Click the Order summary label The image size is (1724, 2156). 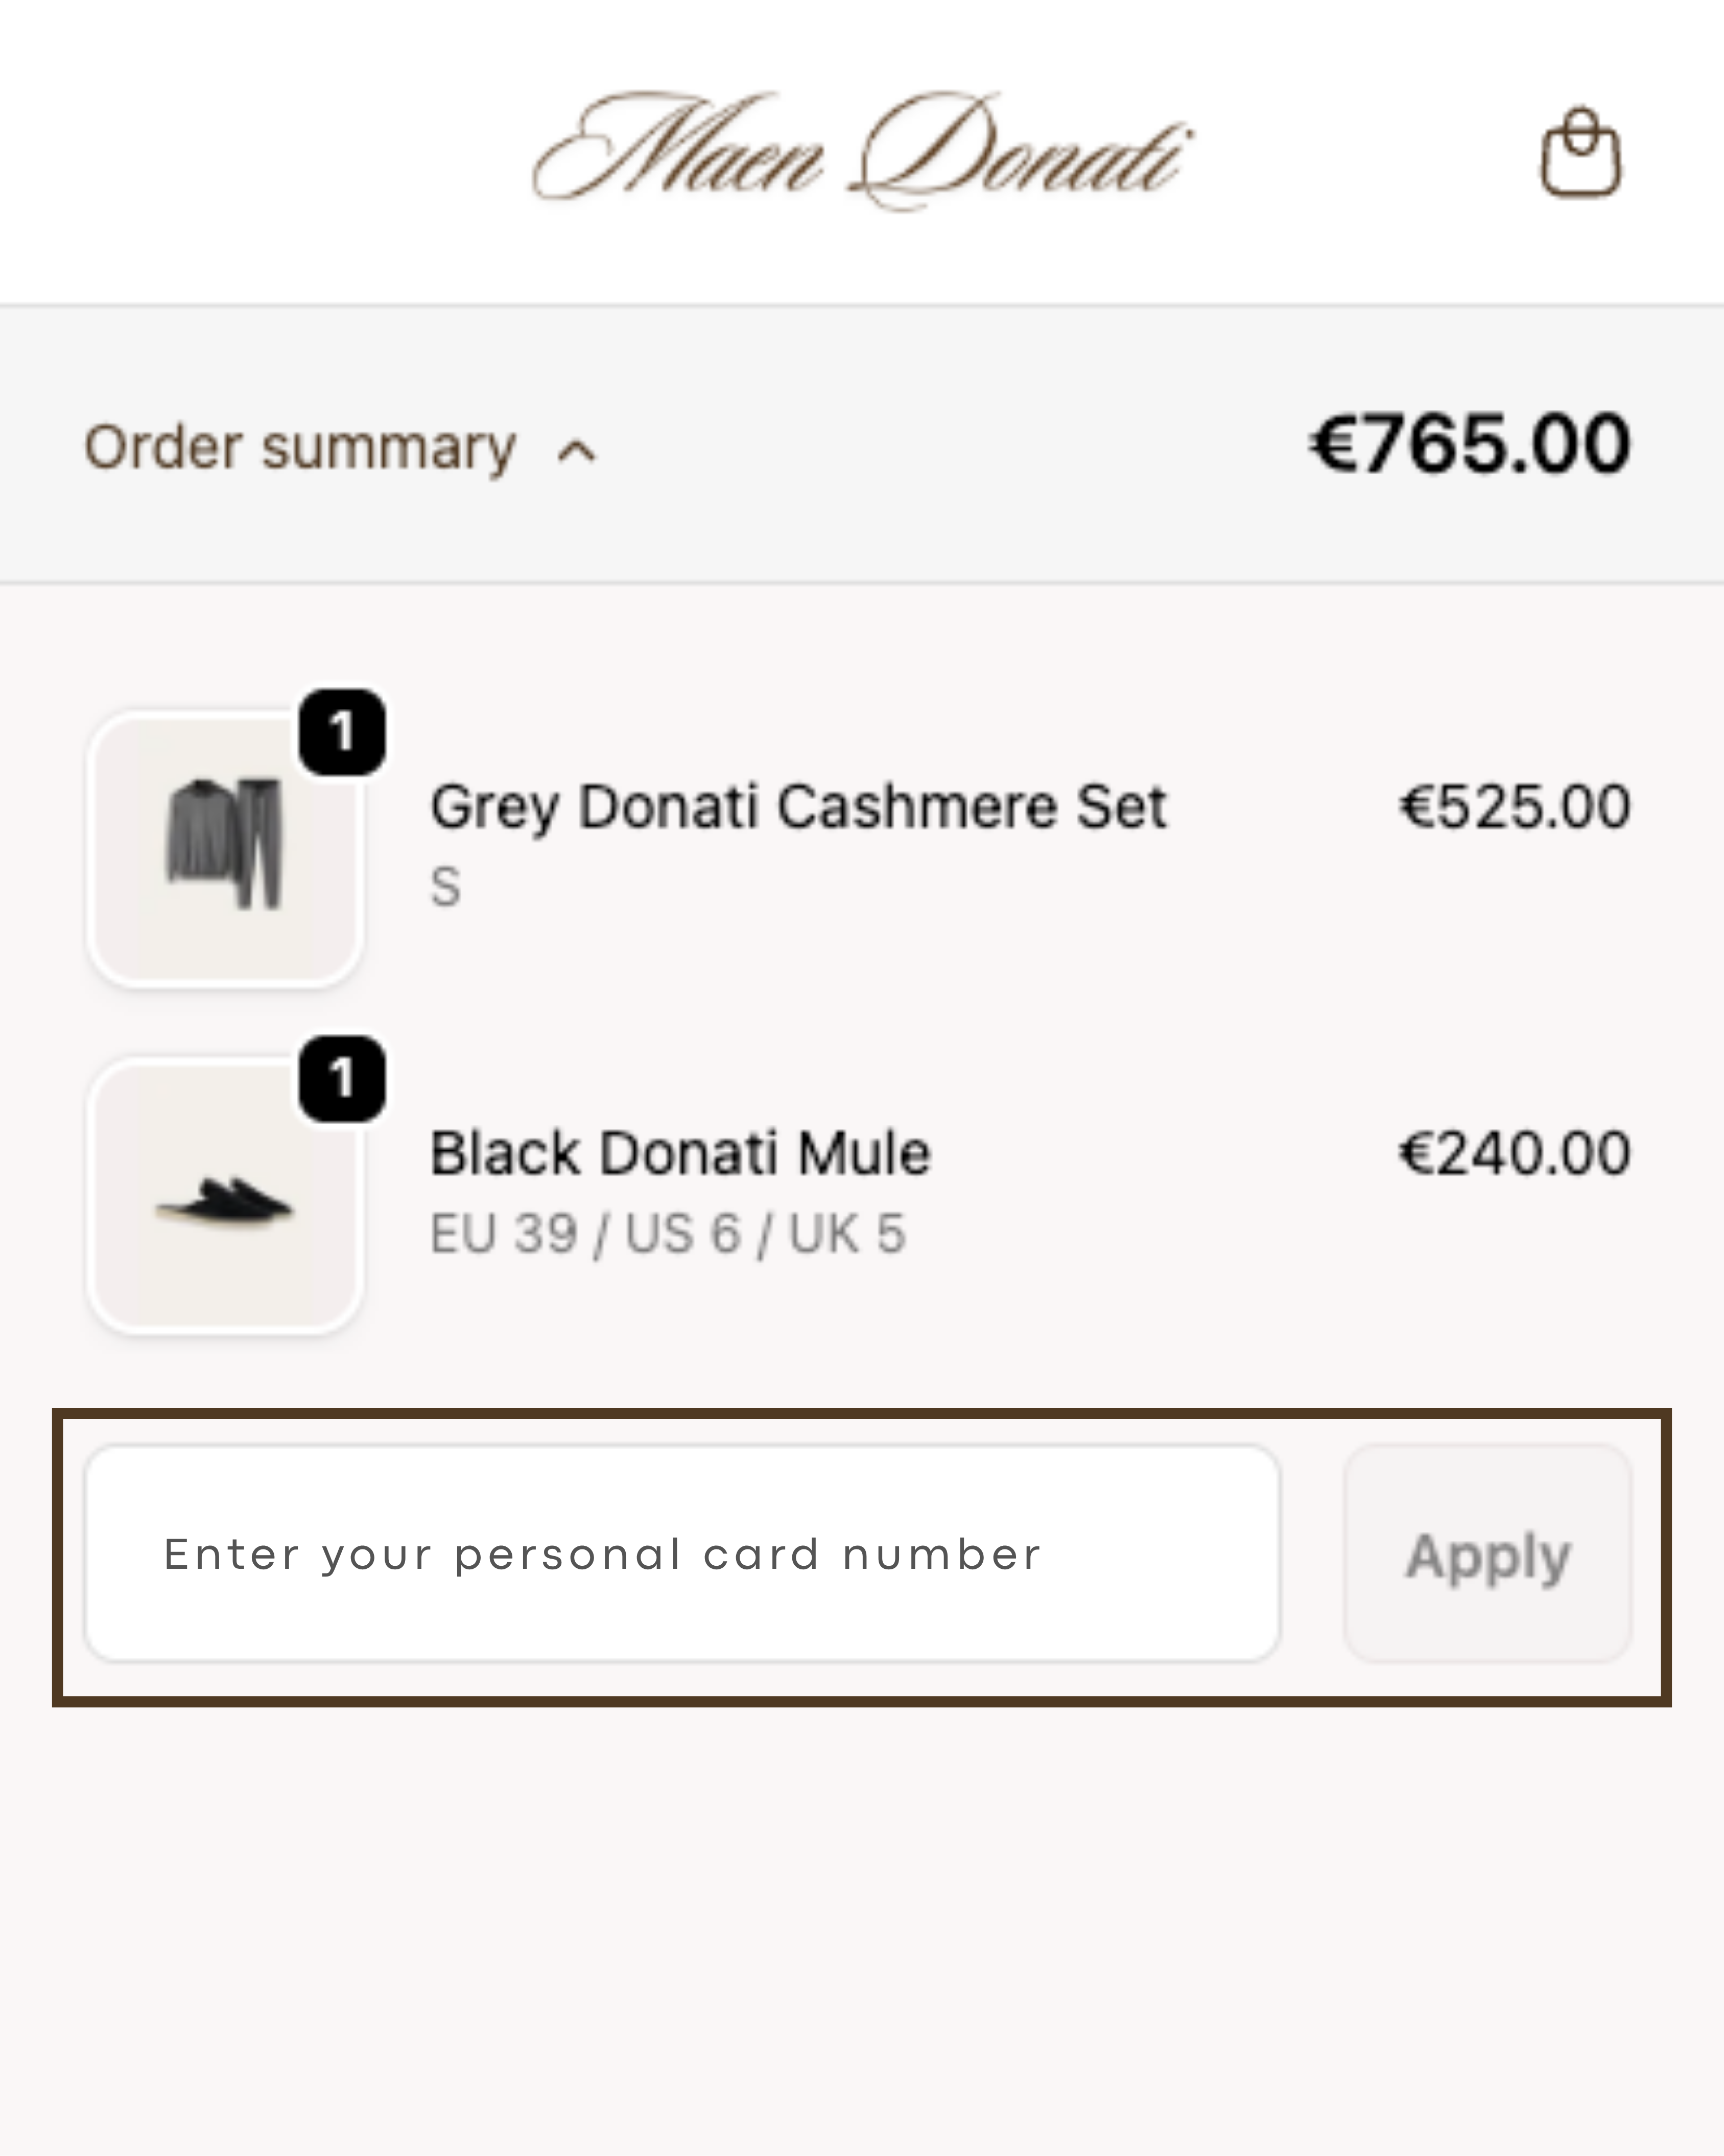pos(300,447)
